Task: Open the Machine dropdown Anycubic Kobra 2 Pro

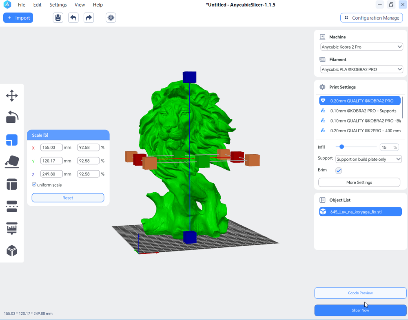Action: (361, 47)
